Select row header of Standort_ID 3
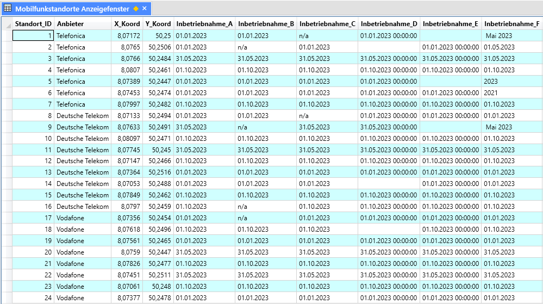The image size is (543, 304). (7, 58)
